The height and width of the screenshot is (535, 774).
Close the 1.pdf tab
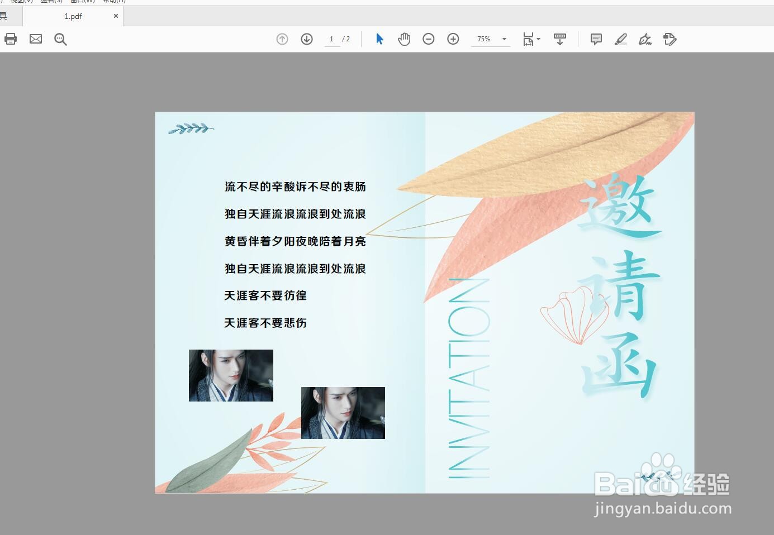(x=116, y=16)
